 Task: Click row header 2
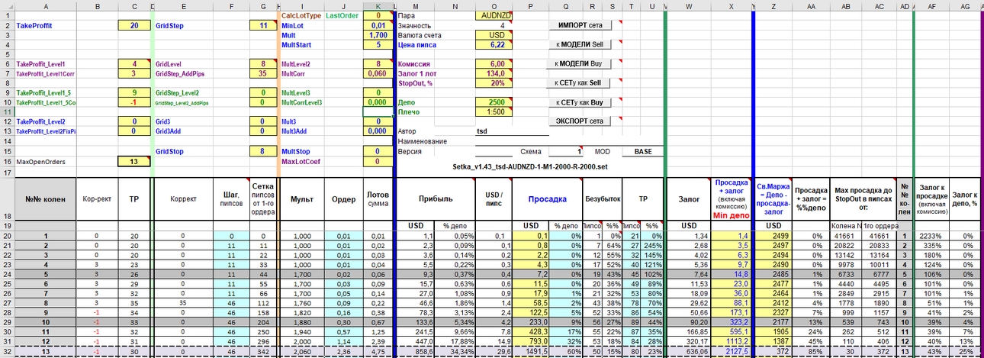(x=7, y=25)
